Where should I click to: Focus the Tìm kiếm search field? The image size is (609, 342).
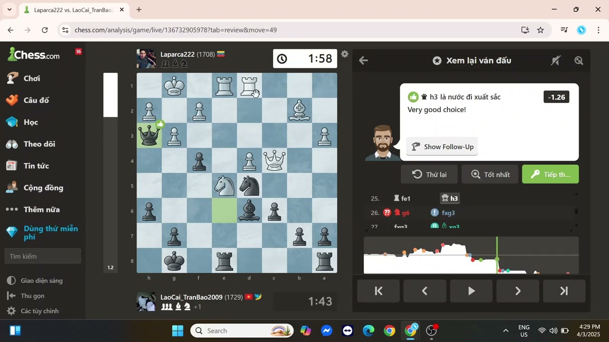43,256
